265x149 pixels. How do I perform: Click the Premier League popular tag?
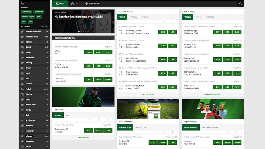pos(28,17)
